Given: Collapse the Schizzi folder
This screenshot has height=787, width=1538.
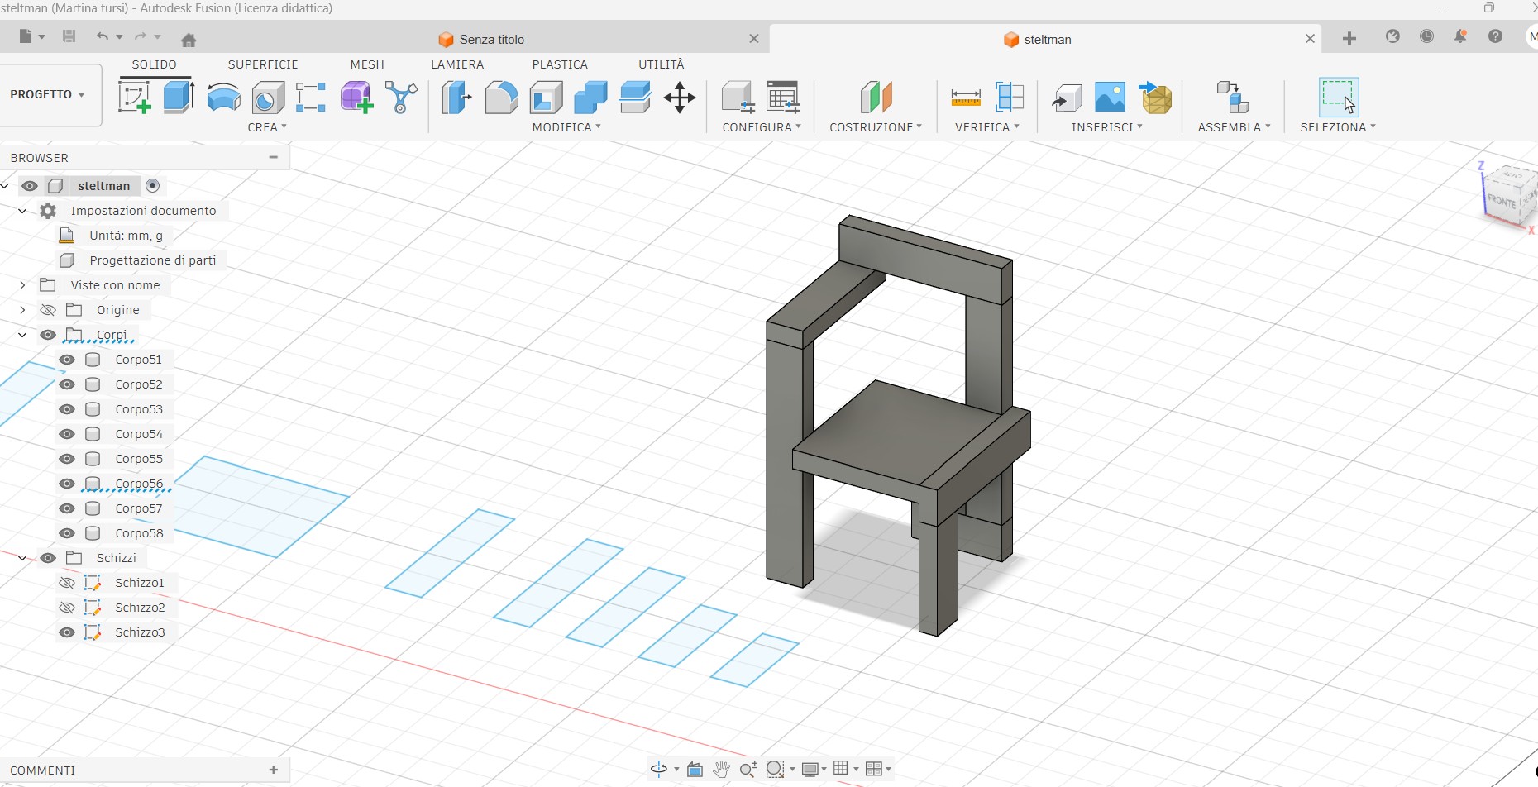Looking at the screenshot, I should click(x=22, y=558).
